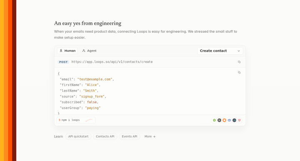This screenshot has width=300, height=161.
Task: Open the Create contact dropdown
Action: click(x=220, y=51)
